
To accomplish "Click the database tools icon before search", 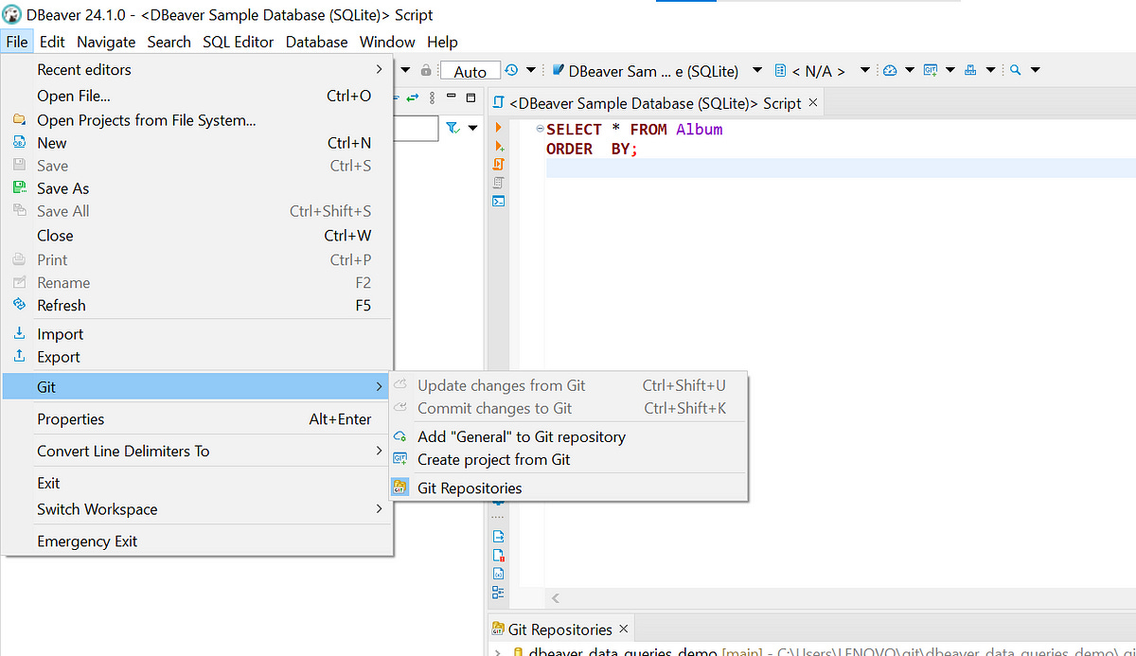I will pyautogui.click(x=972, y=70).
